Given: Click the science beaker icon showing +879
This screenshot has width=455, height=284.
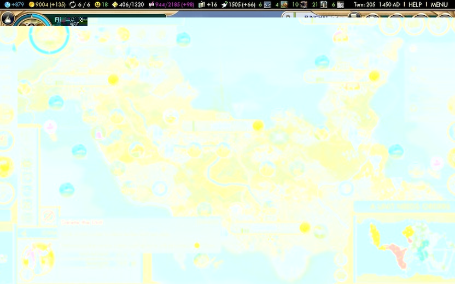Looking at the screenshot, I should click(7, 4).
